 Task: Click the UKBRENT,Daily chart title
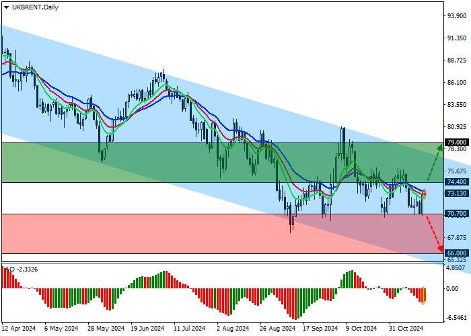click(x=35, y=7)
